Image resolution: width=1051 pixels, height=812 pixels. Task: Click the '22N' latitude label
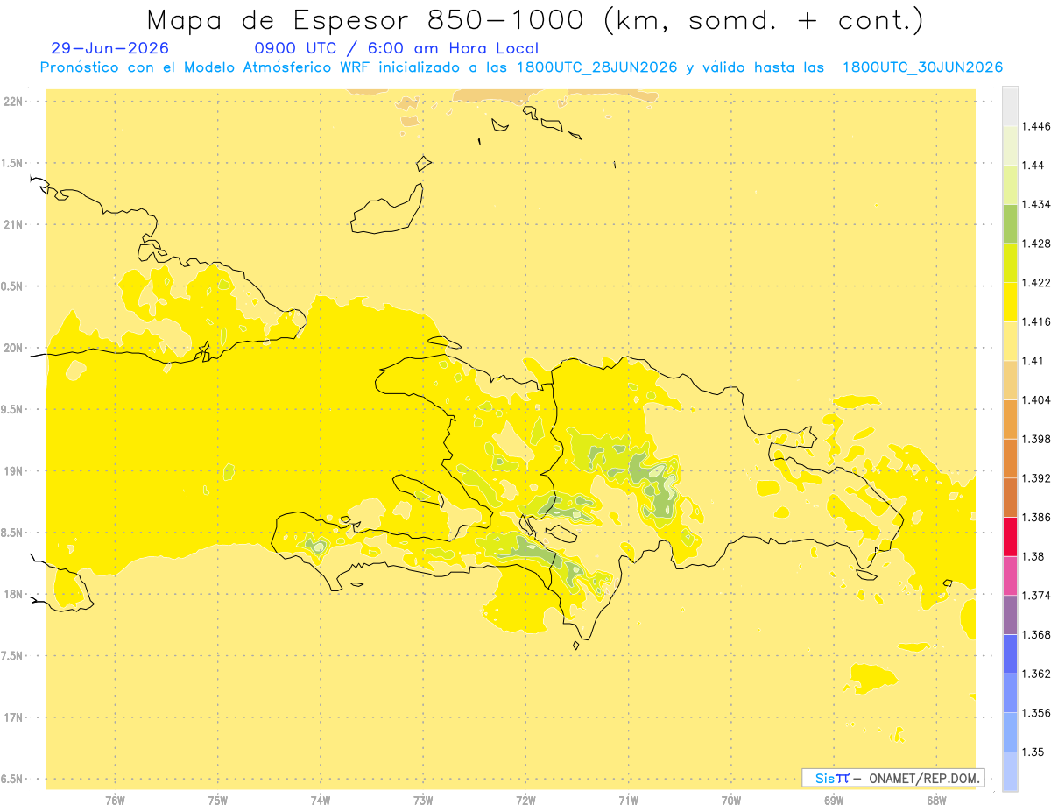click(14, 102)
